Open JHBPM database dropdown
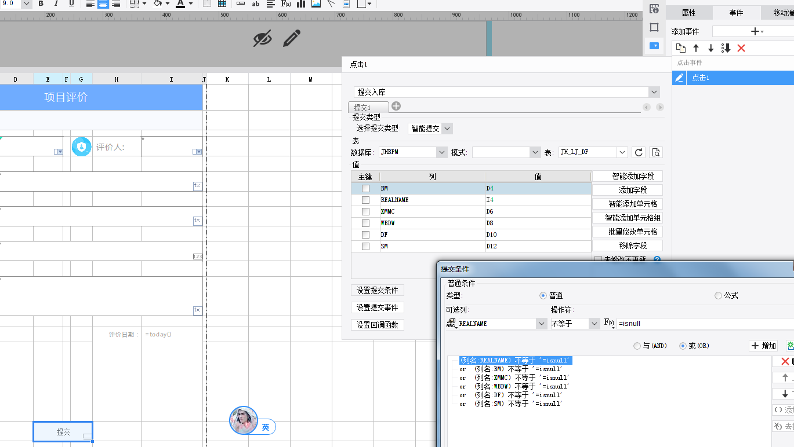Image resolution: width=794 pixels, height=447 pixels. tap(441, 152)
